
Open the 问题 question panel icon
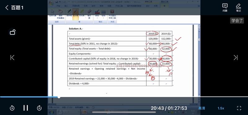[225, 7]
